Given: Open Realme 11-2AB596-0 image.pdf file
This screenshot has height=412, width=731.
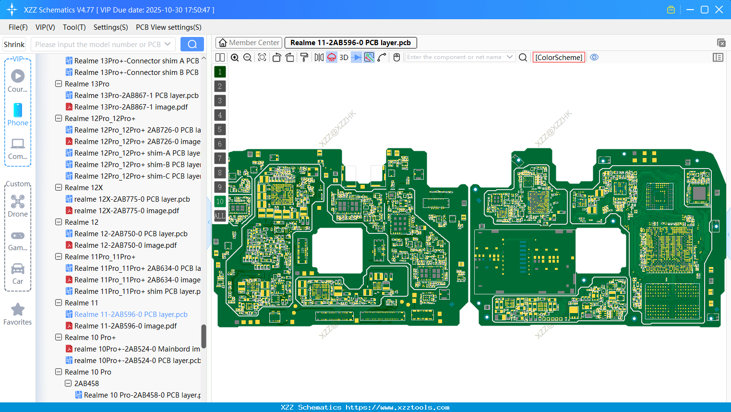Looking at the screenshot, I should [x=125, y=326].
